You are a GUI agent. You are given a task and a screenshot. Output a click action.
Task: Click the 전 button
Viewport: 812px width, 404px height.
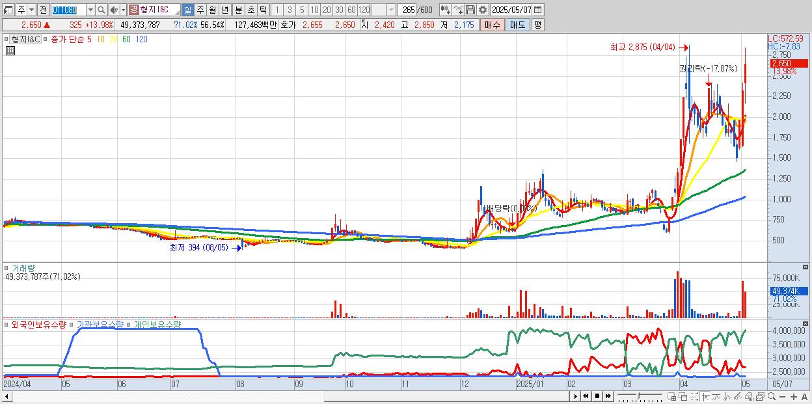(x=44, y=10)
